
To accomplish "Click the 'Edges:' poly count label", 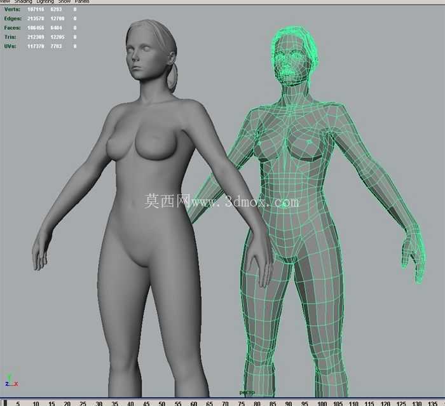I will pyautogui.click(x=13, y=18).
